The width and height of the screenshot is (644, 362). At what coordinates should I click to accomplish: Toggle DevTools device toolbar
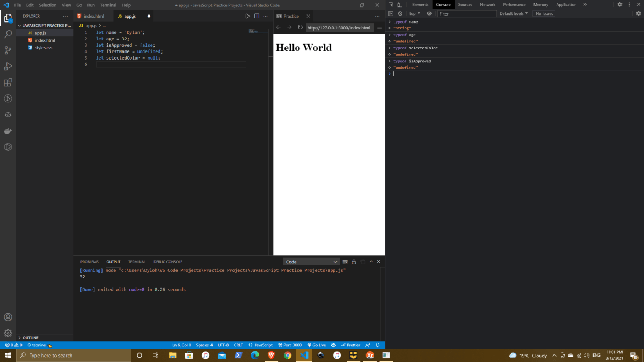[x=400, y=4]
